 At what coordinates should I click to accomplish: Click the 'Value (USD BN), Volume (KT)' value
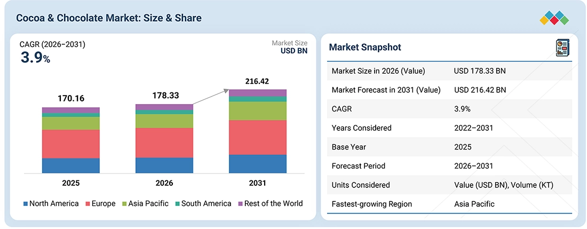click(504, 185)
